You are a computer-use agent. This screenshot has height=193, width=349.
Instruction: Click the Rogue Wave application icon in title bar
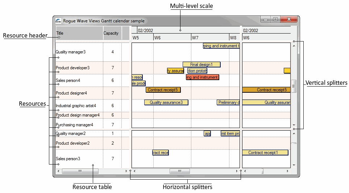point(58,21)
